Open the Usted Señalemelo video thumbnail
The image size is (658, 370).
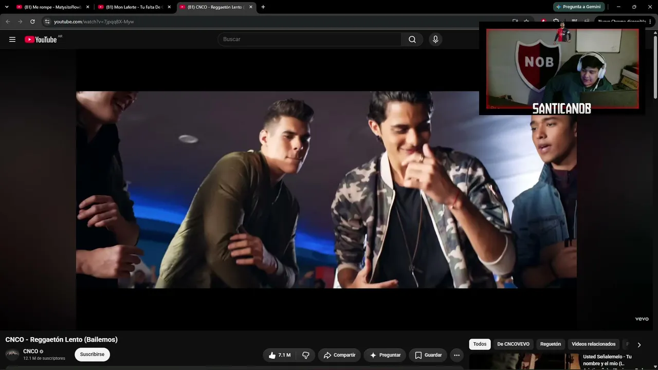[x=524, y=361]
